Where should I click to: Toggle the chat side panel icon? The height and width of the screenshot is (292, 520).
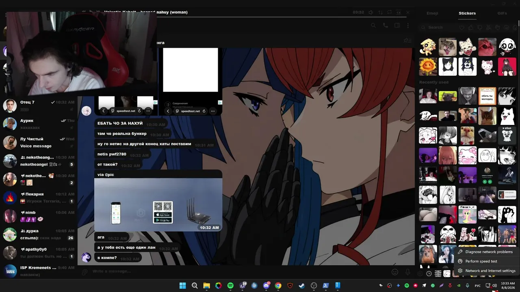(397, 26)
